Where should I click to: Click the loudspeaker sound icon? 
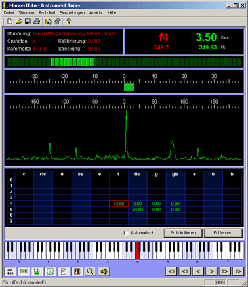[x=104, y=271]
